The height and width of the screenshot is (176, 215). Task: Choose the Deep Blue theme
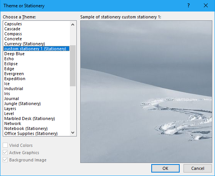15,54
